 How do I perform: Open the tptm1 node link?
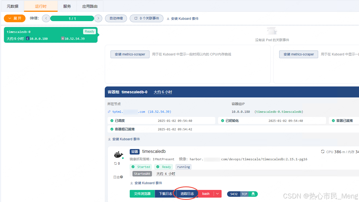coord(142,112)
